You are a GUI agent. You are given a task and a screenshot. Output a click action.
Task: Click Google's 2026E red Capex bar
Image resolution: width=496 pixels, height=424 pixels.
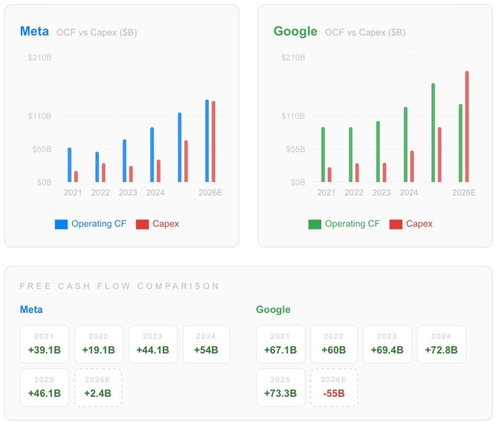pyautogui.click(x=467, y=126)
